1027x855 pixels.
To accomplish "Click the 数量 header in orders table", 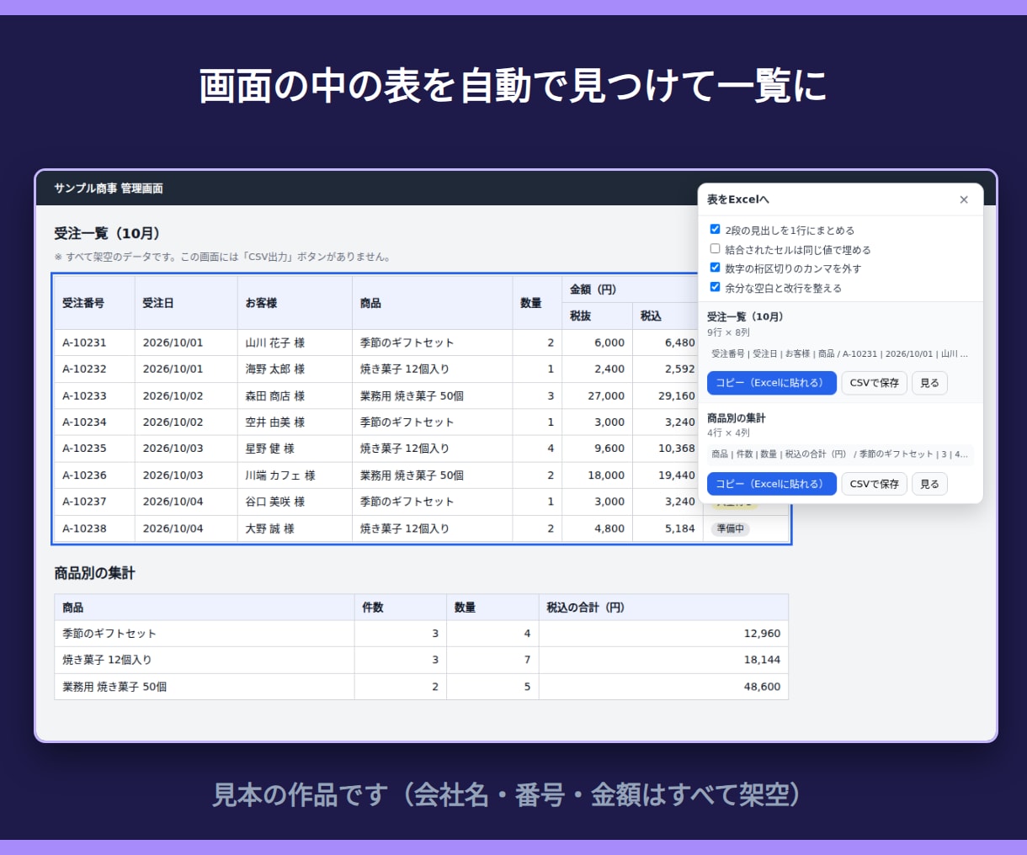I will (537, 303).
